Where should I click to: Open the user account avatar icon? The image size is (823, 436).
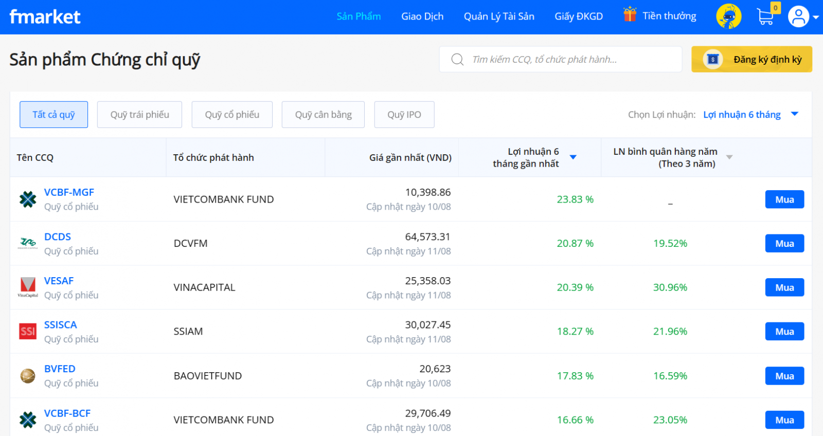(798, 17)
